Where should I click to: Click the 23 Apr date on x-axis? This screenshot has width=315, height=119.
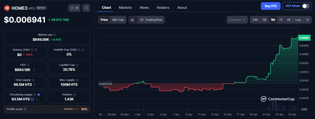(x=280, y=115)
